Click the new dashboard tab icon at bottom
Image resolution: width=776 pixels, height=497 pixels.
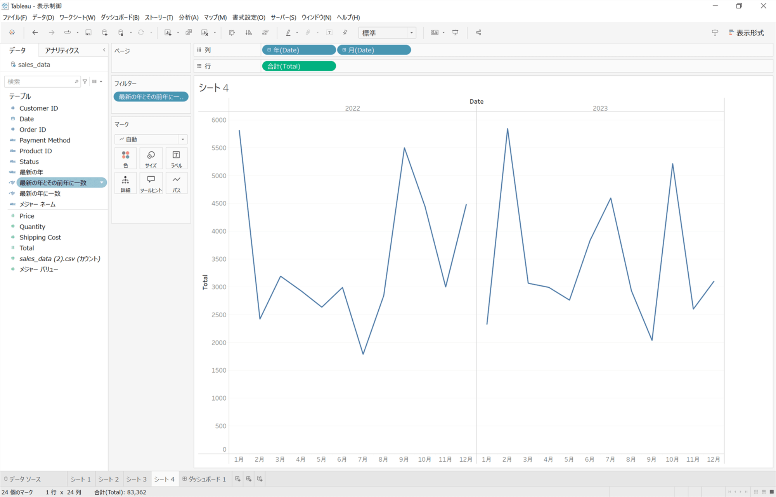pyautogui.click(x=249, y=479)
